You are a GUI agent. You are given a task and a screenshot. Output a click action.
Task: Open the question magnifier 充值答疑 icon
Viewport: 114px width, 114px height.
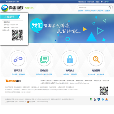pyautogui.click(x=96, y=59)
